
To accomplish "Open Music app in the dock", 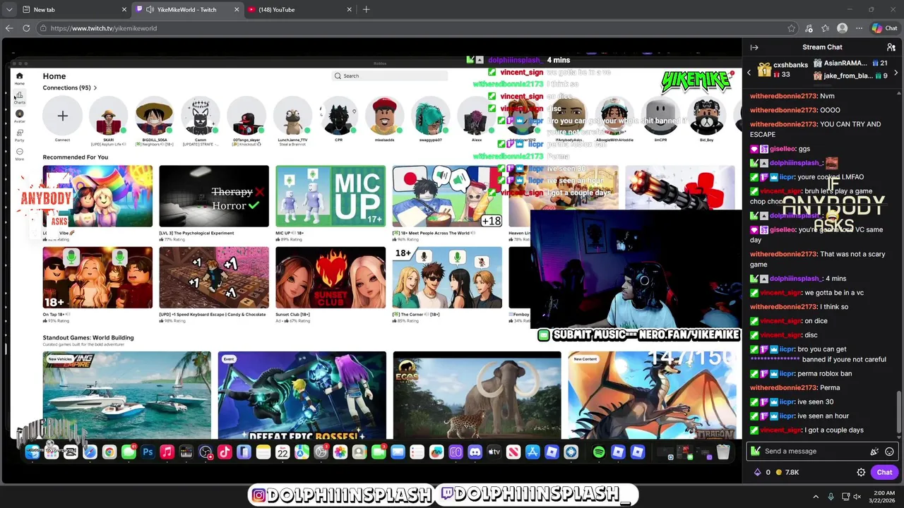I will pyautogui.click(x=167, y=452).
